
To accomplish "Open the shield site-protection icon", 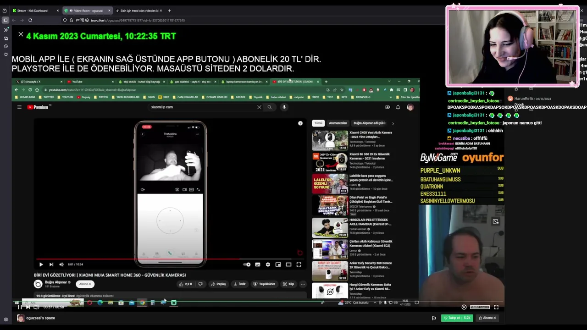I will point(65,20).
